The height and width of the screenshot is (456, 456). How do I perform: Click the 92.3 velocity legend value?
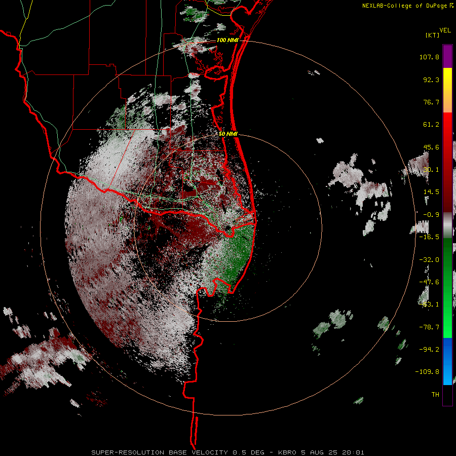point(431,80)
